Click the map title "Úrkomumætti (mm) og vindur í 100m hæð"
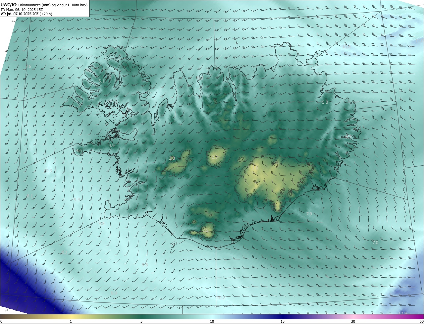Screen dimensions: 424x324 pyautogui.click(x=53, y=5)
